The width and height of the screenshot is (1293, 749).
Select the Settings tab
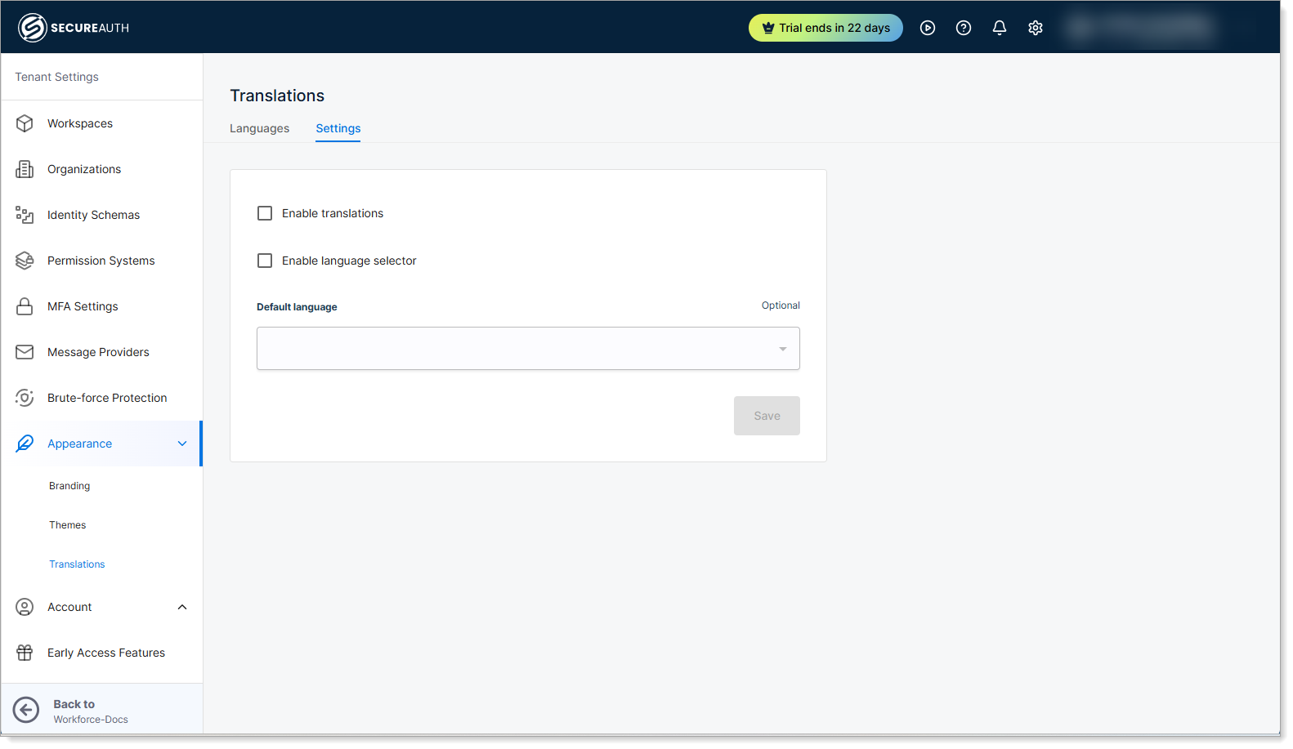click(338, 128)
